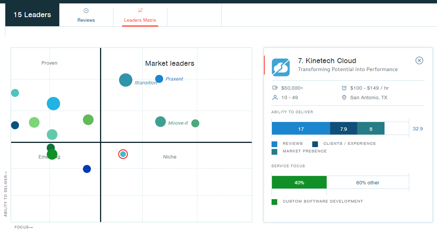
Task: Click the 40% service focus green bar
Action: pos(299,182)
